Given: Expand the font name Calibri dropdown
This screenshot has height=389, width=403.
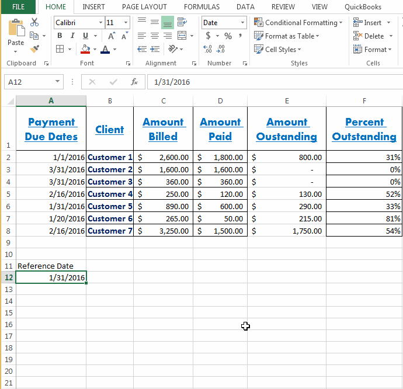Looking at the screenshot, I should pyautogui.click(x=100, y=22).
